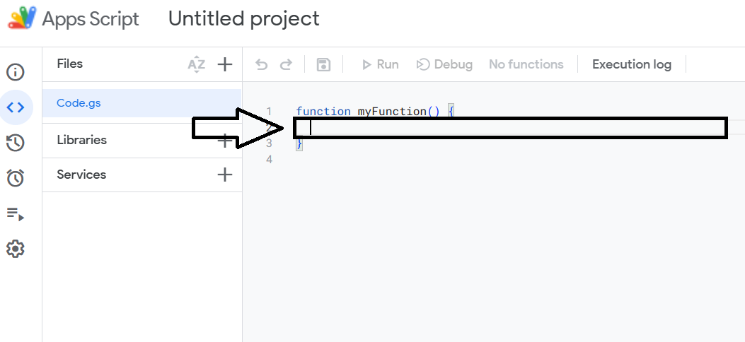Image resolution: width=745 pixels, height=342 pixels.
Task: Rename the Untitled project title
Action: (243, 19)
